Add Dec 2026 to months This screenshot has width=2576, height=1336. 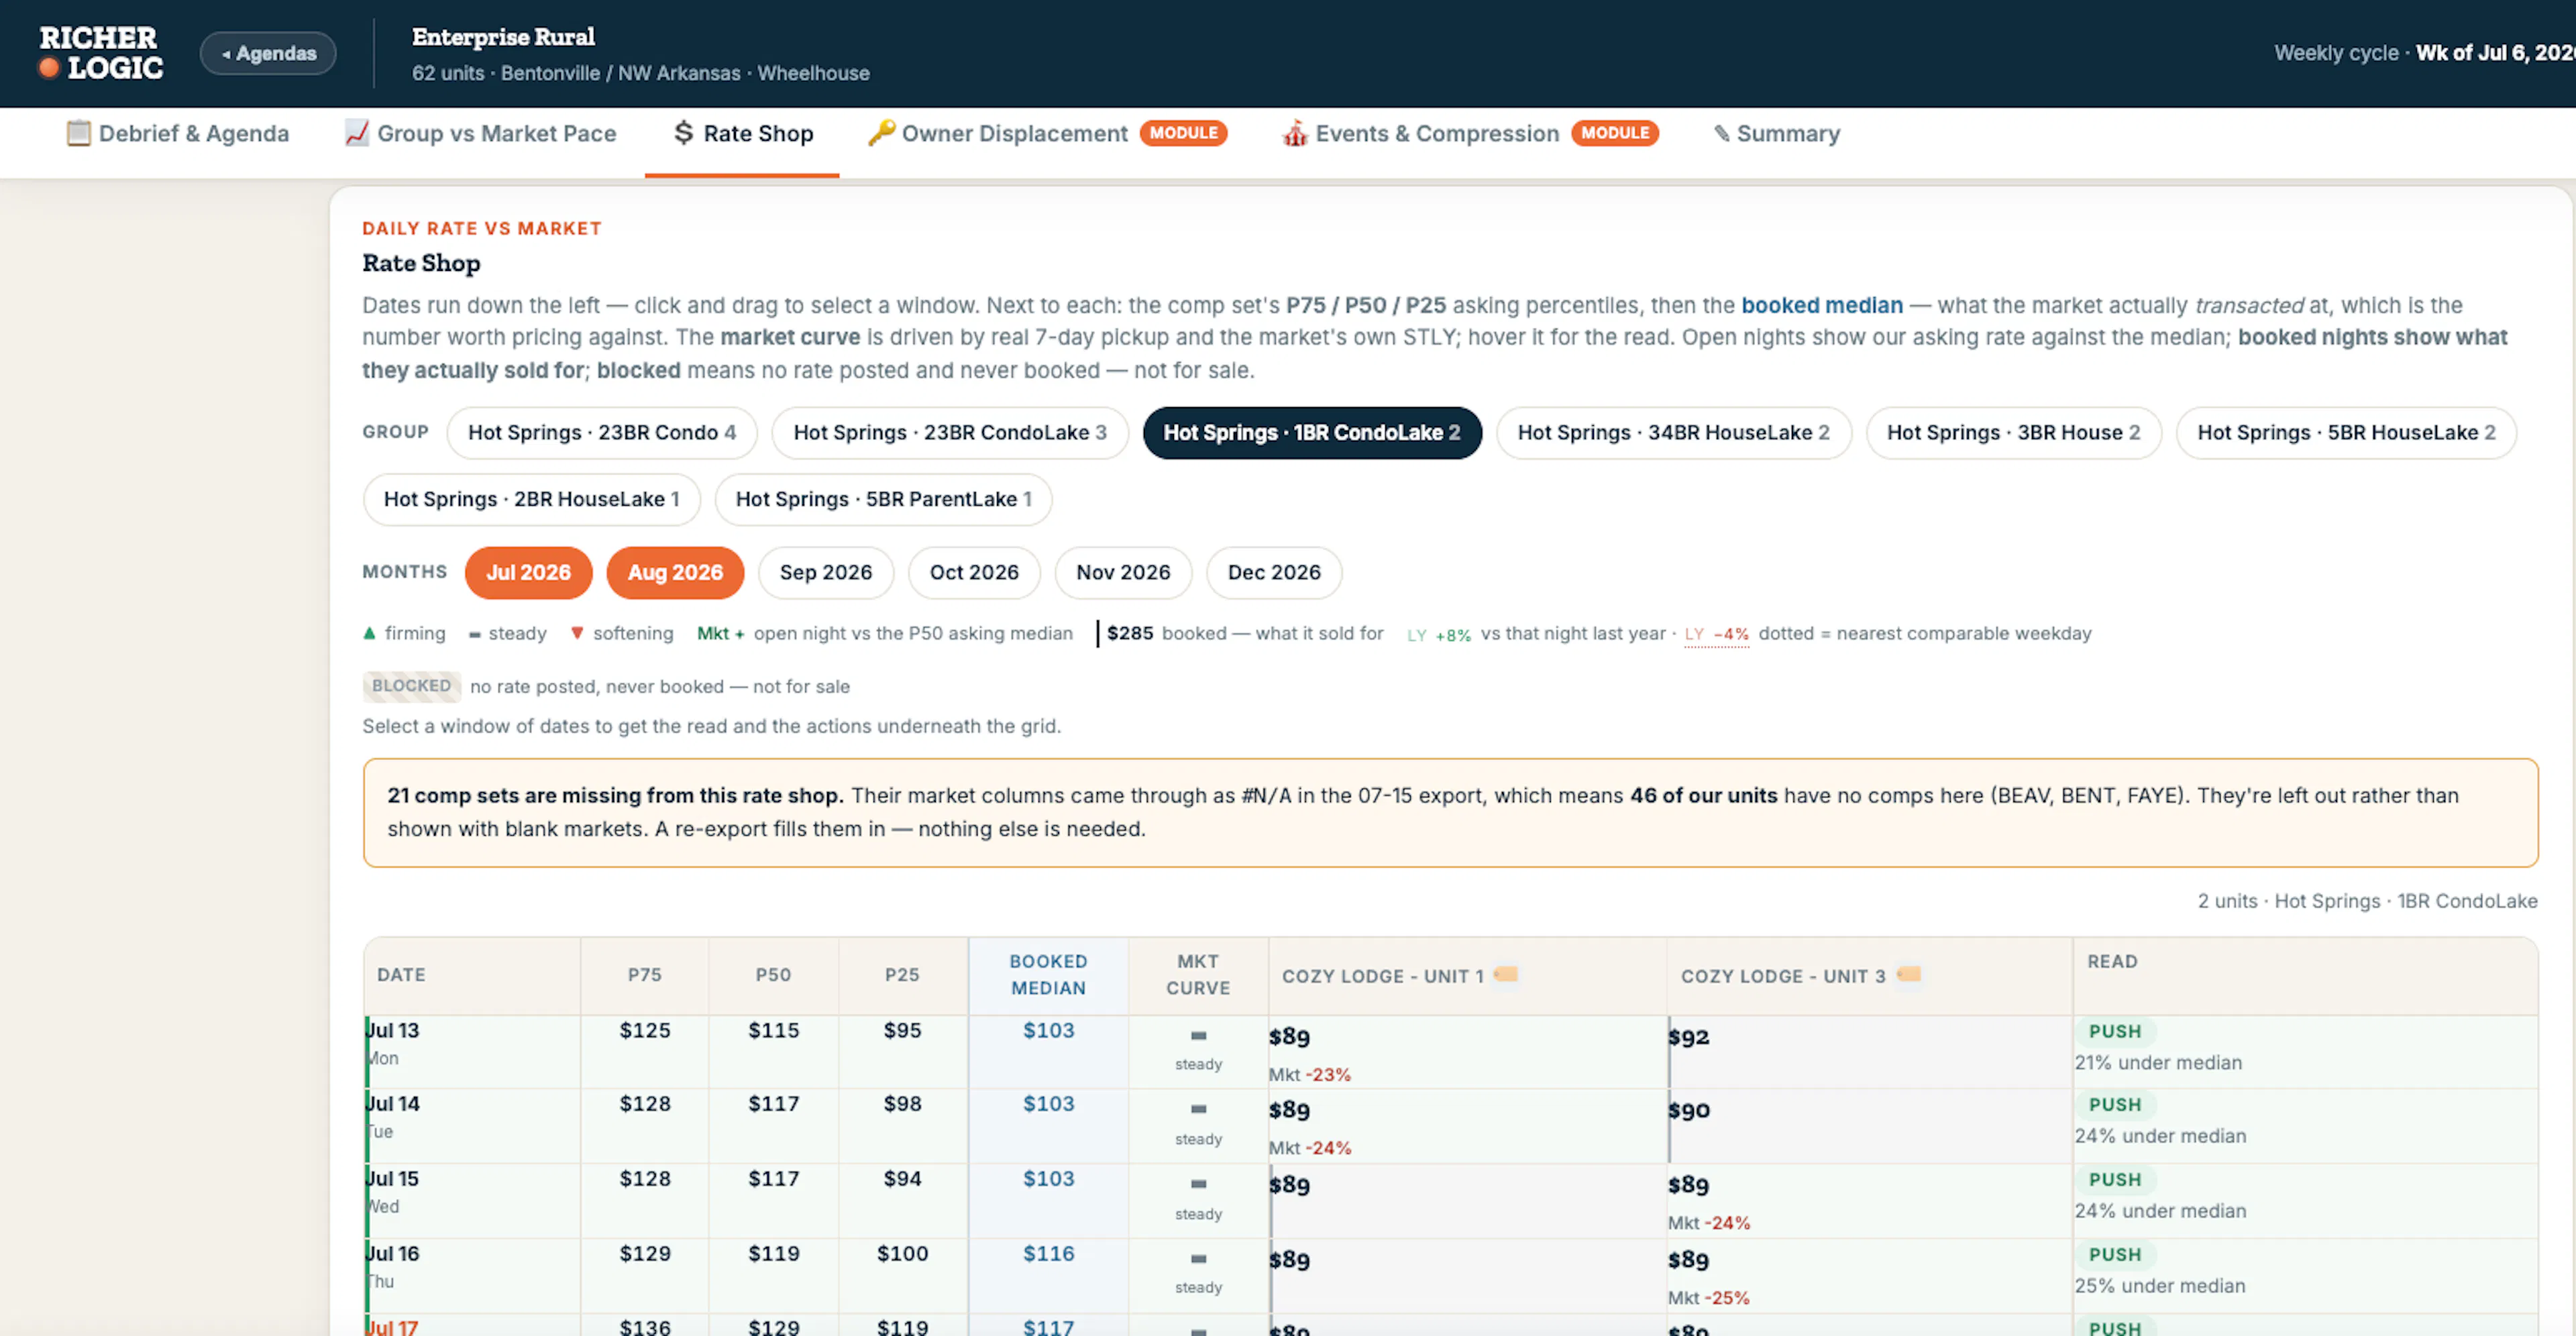tap(1274, 573)
